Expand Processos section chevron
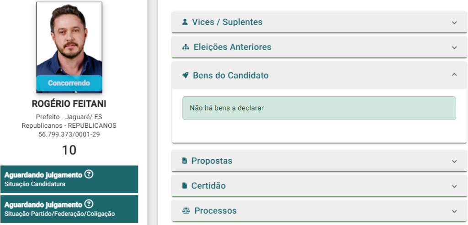The width and height of the screenshot is (468, 225). [x=454, y=211]
